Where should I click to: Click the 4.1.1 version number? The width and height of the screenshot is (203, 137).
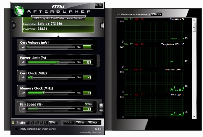(x=98, y=129)
